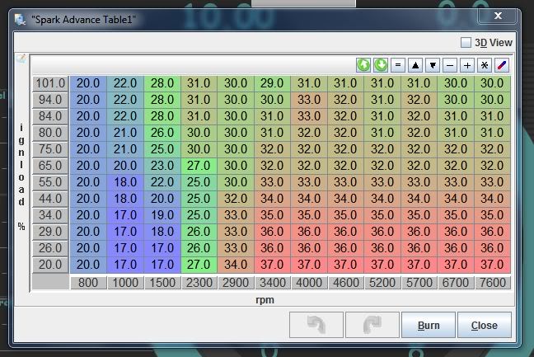Select the 2900 rpm axis bin
Image resolution: width=534 pixels, height=357 pixels.
[x=236, y=283]
